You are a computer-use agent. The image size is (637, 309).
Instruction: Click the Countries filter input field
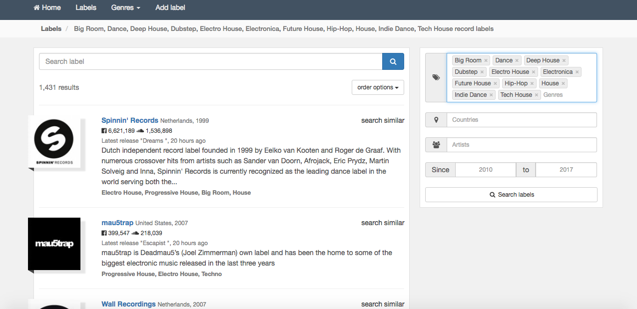point(521,120)
